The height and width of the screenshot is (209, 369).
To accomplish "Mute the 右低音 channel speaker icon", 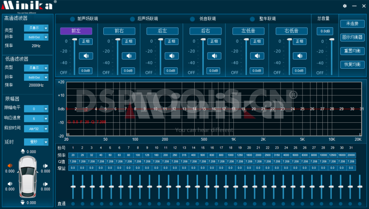I will click(299, 56).
